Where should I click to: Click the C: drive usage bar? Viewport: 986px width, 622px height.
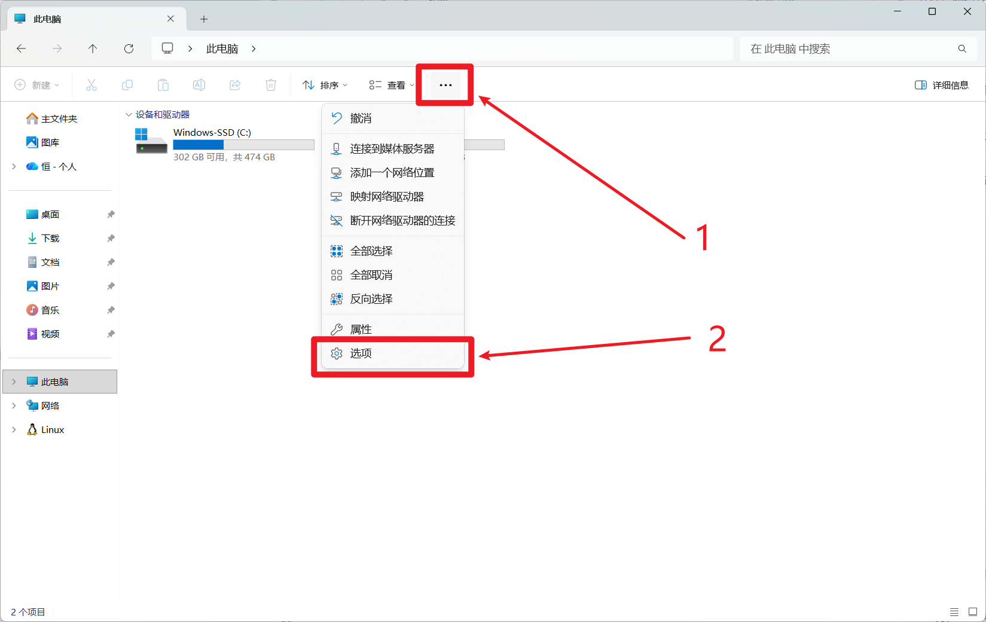pos(243,145)
